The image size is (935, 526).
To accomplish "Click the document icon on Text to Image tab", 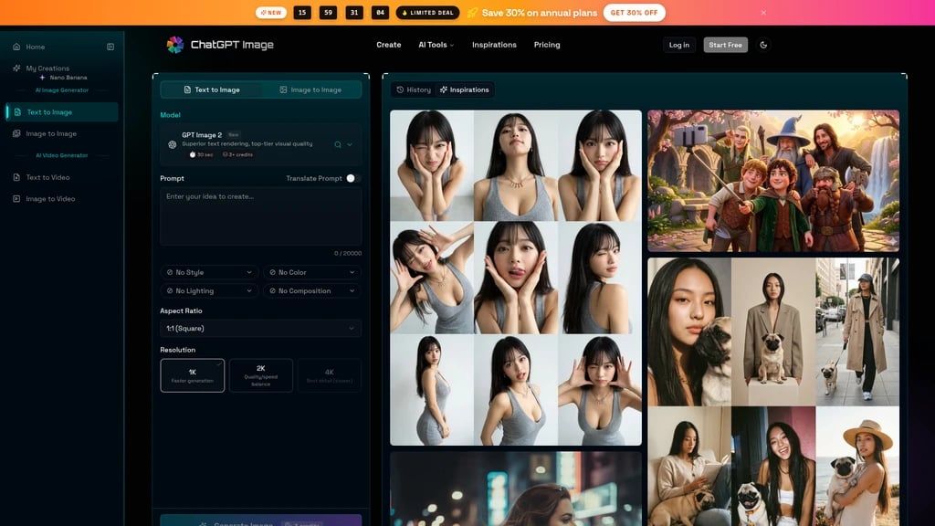I will click(x=187, y=89).
